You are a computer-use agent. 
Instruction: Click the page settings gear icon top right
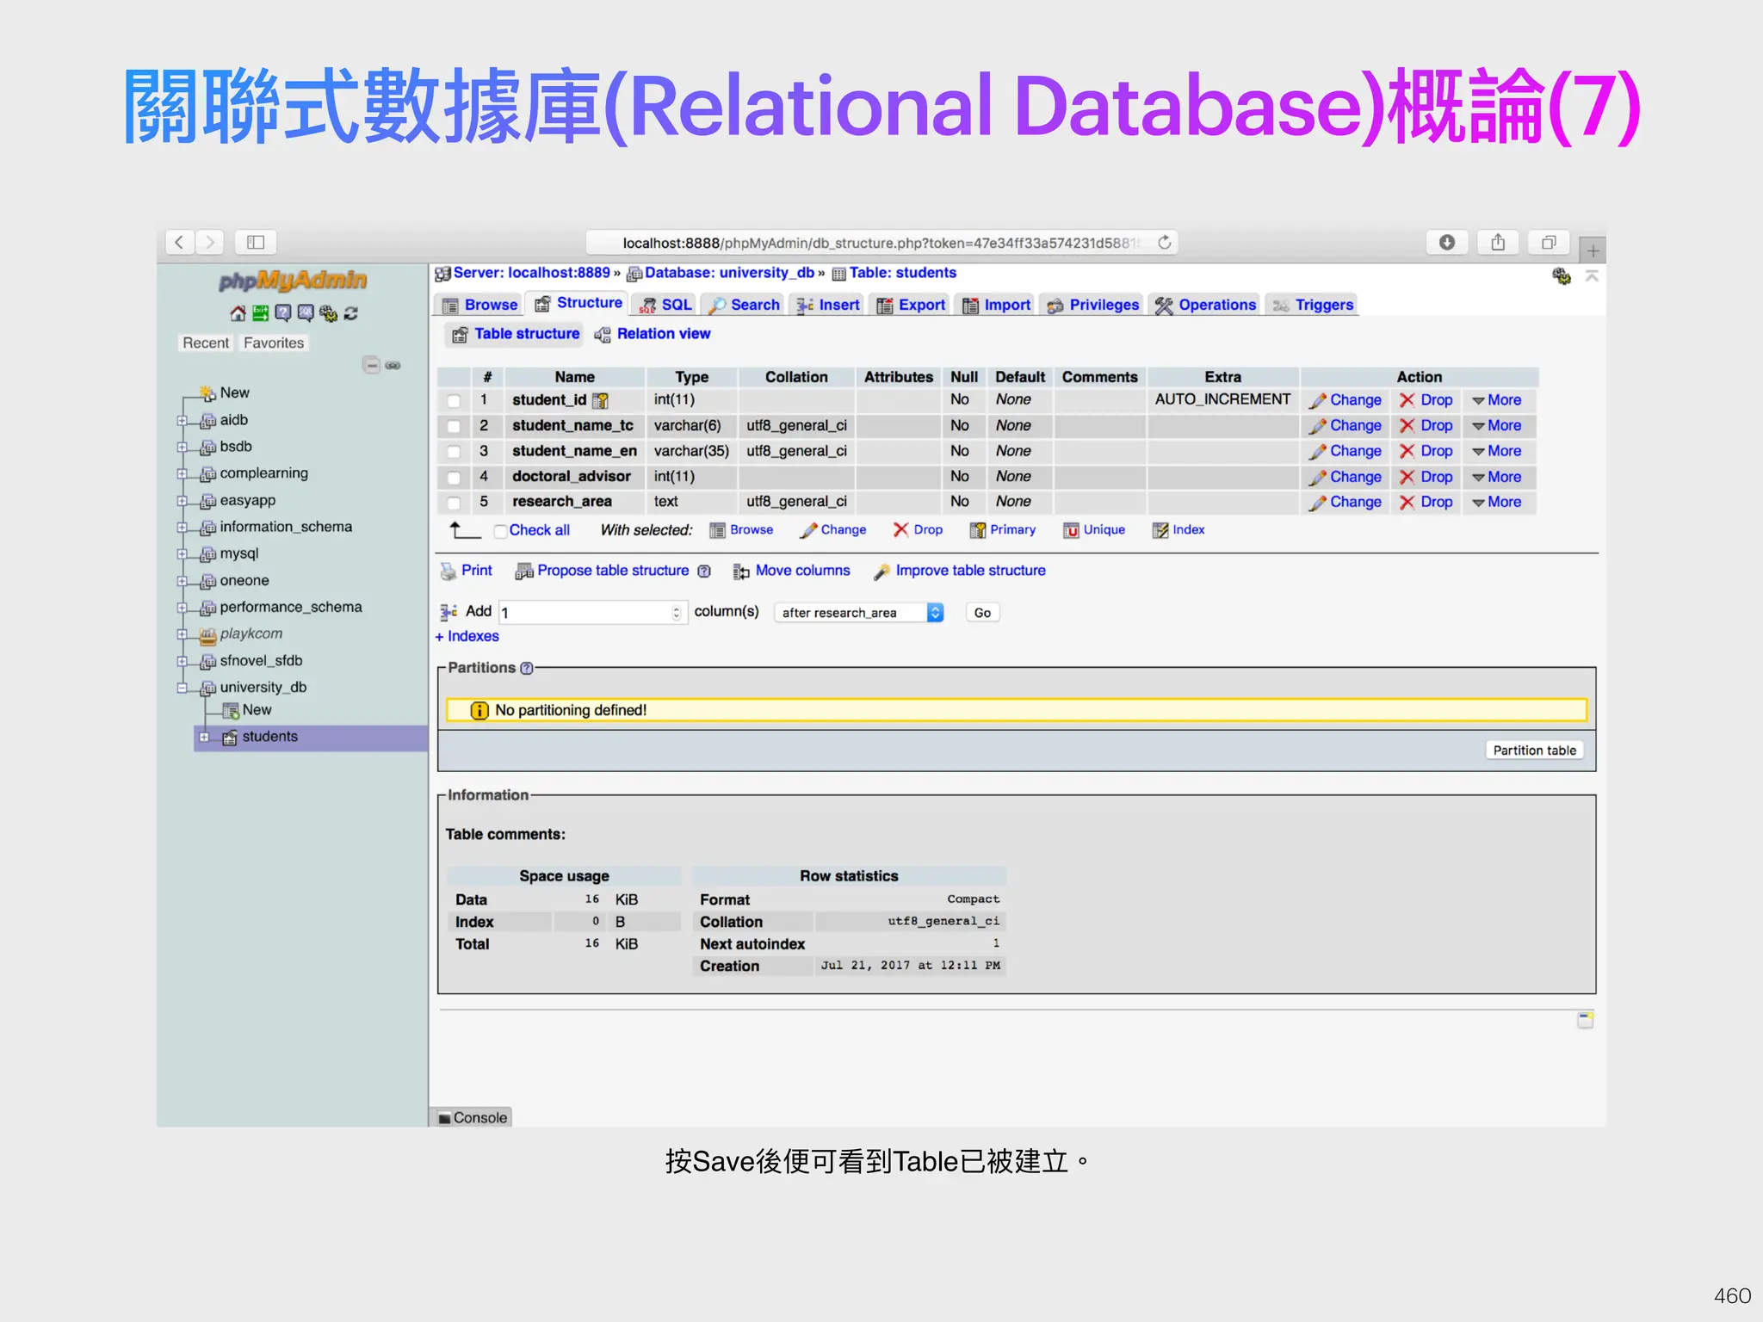pos(1561,275)
